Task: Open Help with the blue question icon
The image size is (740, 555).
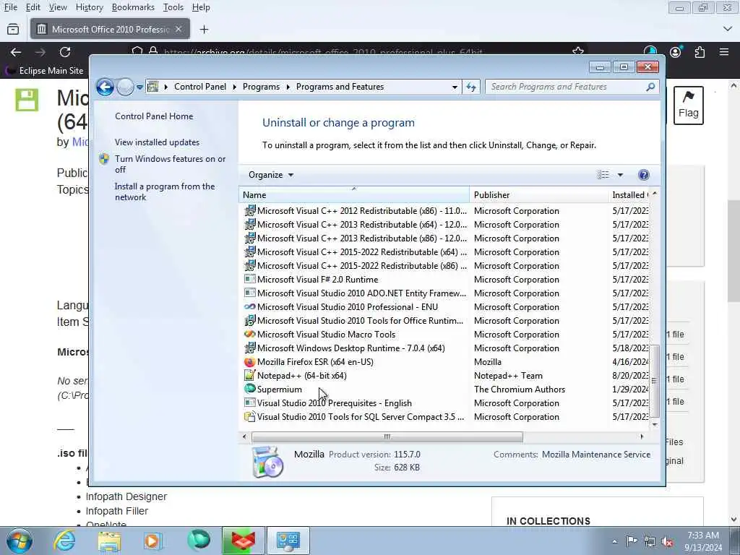Action: click(643, 175)
